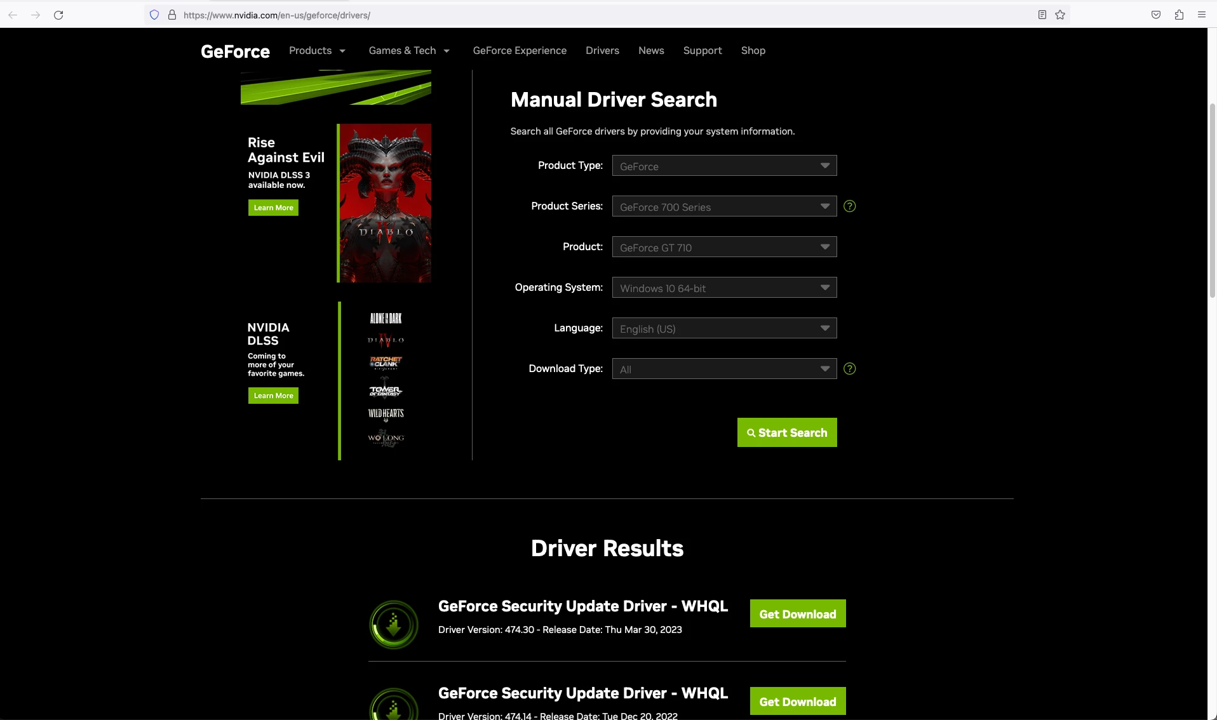Click the Diablo IV promo image
Viewport: 1217px width, 720px height.
coord(384,203)
